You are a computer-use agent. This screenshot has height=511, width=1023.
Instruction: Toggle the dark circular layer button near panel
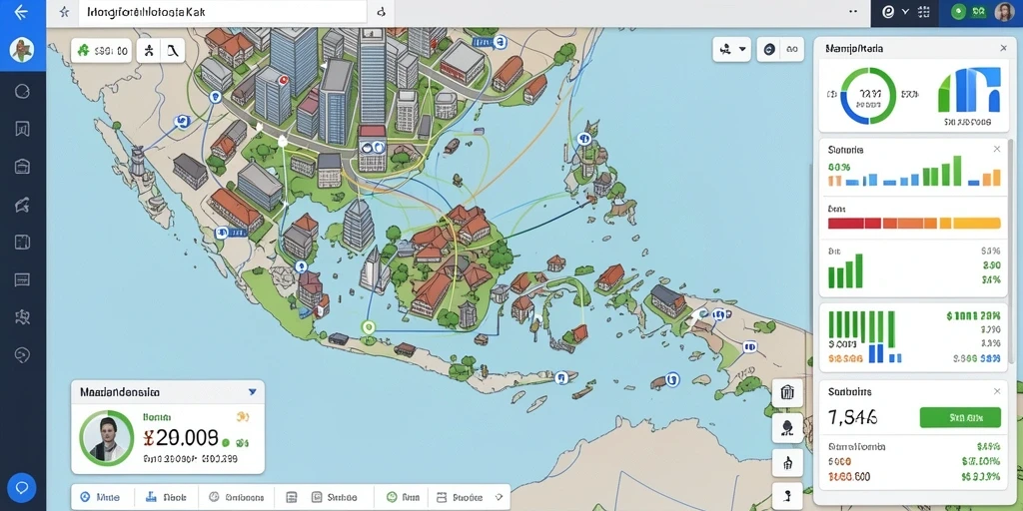click(769, 49)
